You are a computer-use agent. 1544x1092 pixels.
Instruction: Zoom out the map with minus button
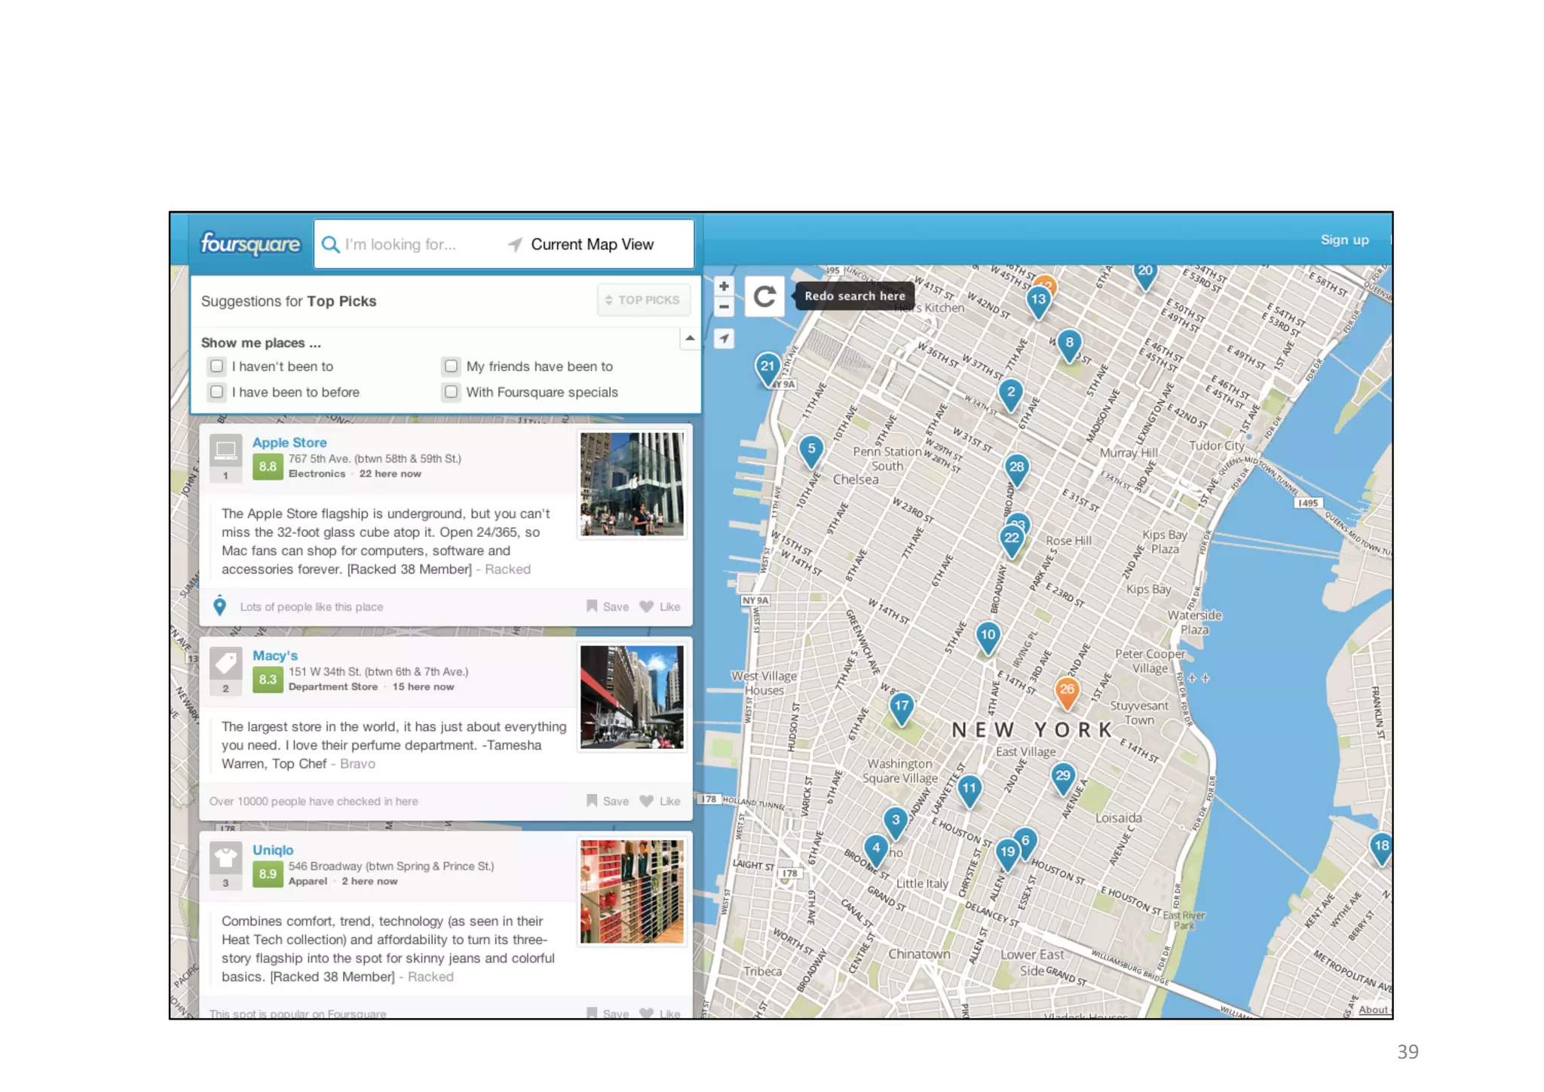[x=724, y=307]
